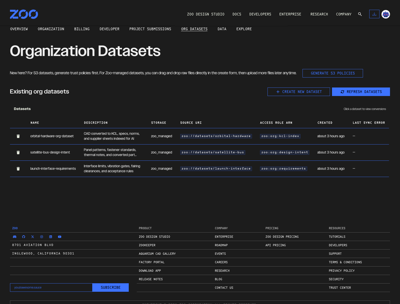The image size is (400, 304).
Task: Open Zookeeper footer link
Action: (147, 245)
